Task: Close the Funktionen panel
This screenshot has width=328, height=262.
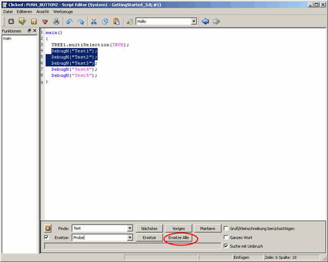Action: [x=35, y=31]
